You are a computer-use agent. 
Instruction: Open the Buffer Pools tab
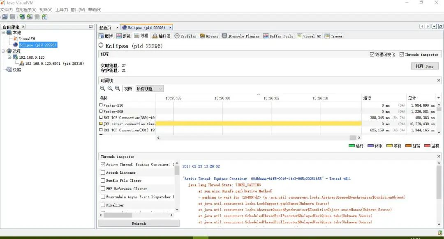pos(278,36)
